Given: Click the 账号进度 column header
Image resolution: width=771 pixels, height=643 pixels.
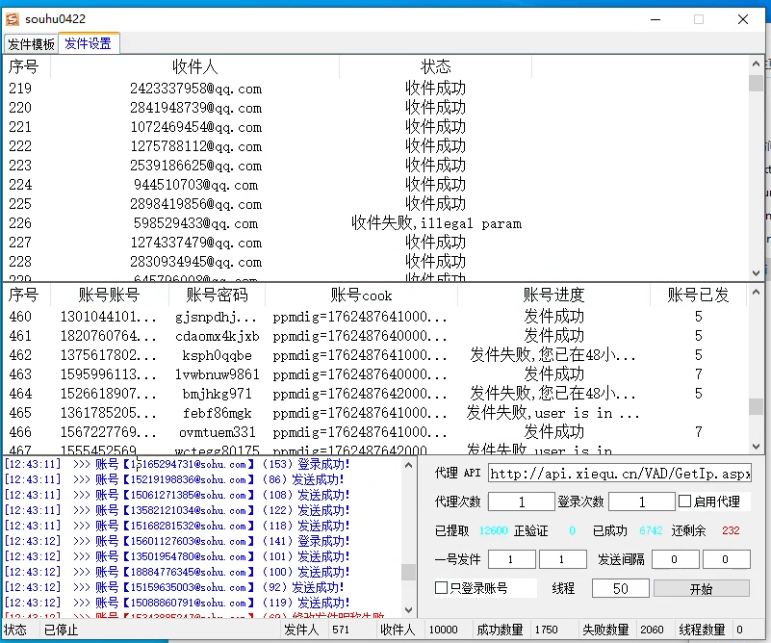Looking at the screenshot, I should 553,295.
